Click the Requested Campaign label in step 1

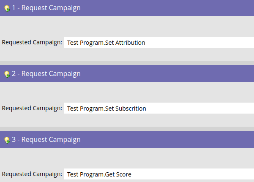[x=32, y=42]
